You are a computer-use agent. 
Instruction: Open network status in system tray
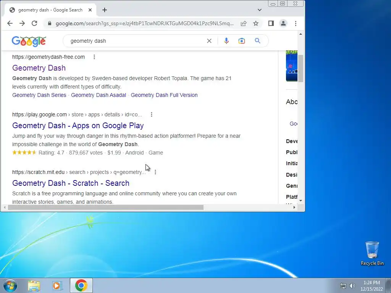point(343,286)
